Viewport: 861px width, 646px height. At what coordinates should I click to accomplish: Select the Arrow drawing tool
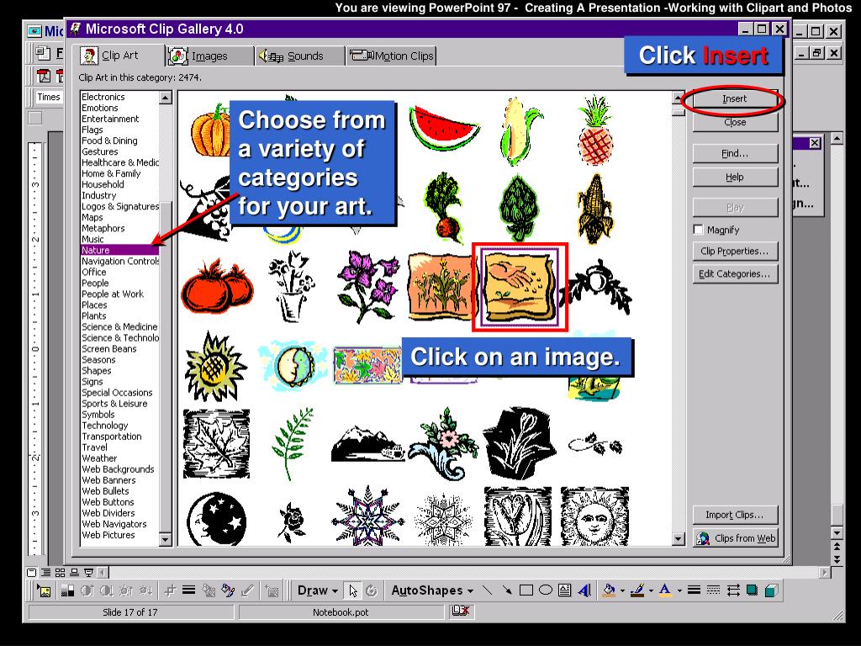506,590
